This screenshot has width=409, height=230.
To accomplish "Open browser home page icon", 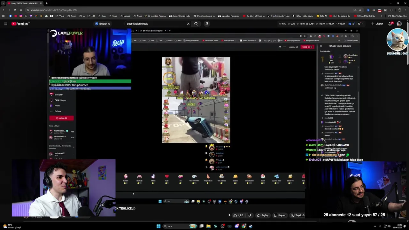I will click(21, 10).
